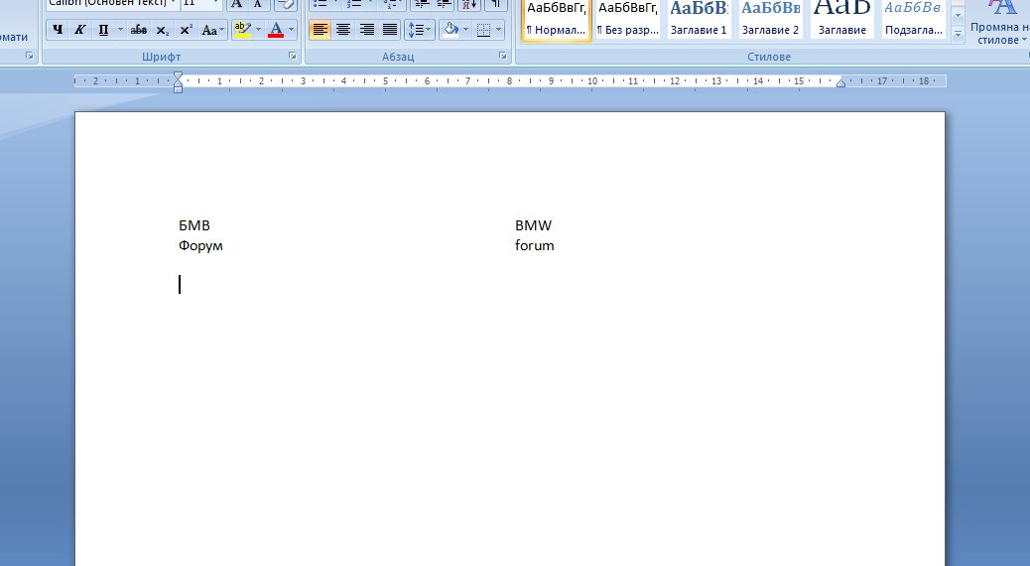Apply the Подзагла... style
Viewport: 1030px width, 566px height.
914,19
